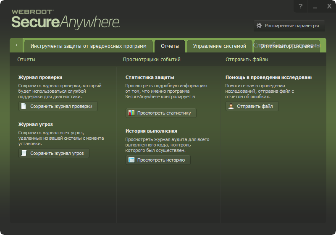Click Отправить файл button

click(252, 106)
